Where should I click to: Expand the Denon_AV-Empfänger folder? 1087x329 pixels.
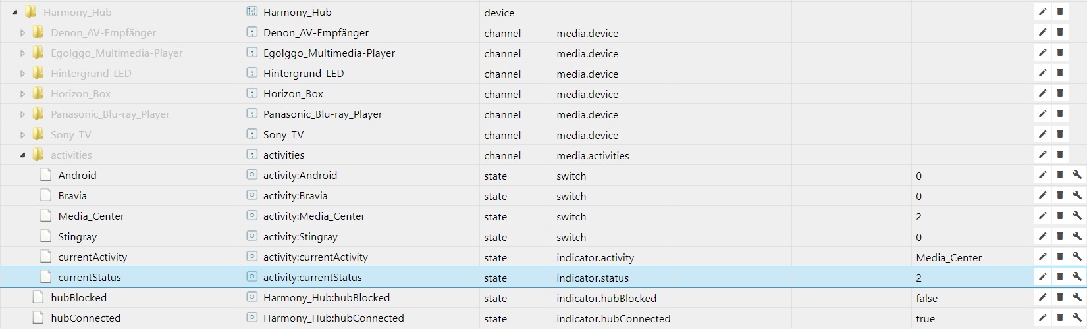(22, 33)
